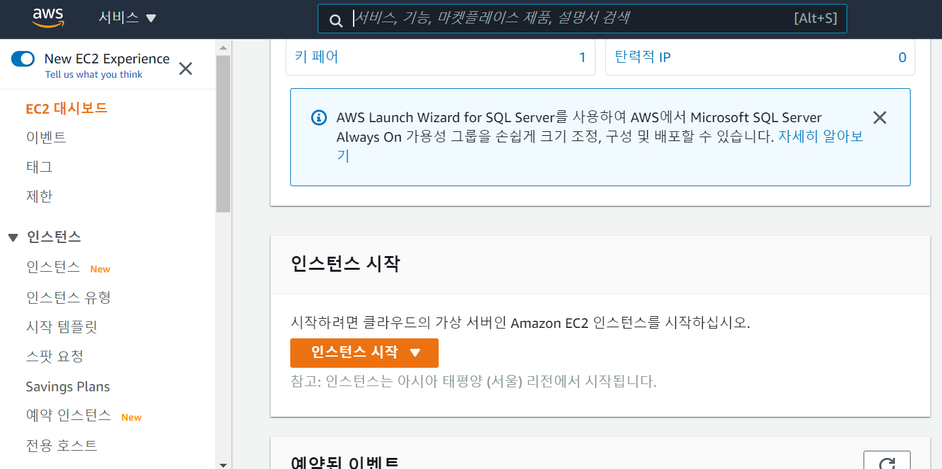Open the 인스턴스 시작 dropdown button
942x469 pixels.
(x=364, y=353)
